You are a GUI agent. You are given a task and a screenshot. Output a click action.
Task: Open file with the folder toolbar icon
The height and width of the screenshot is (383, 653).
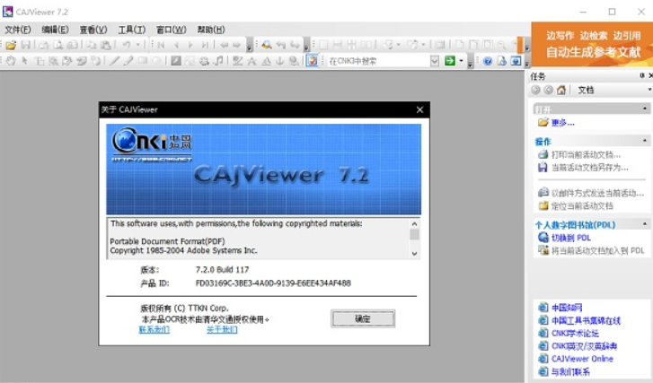click(12, 45)
